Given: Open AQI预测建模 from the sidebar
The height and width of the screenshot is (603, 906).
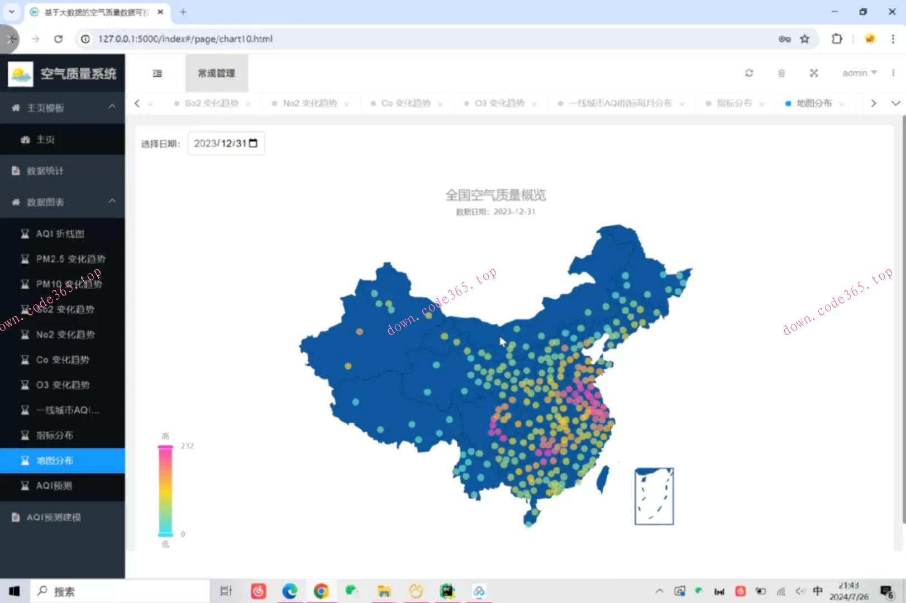Looking at the screenshot, I should tap(54, 517).
